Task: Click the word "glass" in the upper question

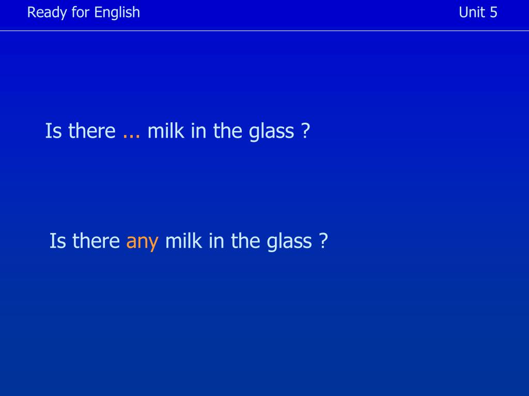Action: (272, 132)
